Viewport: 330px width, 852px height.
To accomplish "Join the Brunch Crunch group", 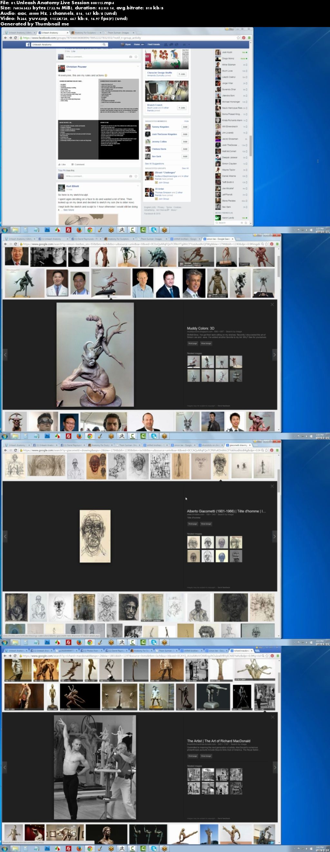I will click(182, 108).
